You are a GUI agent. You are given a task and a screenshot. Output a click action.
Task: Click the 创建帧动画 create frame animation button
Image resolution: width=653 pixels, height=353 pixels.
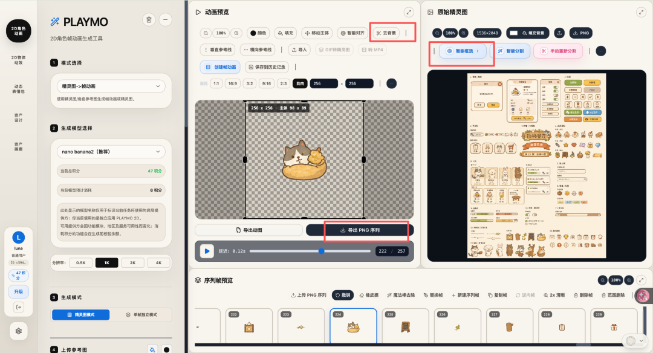221,66
